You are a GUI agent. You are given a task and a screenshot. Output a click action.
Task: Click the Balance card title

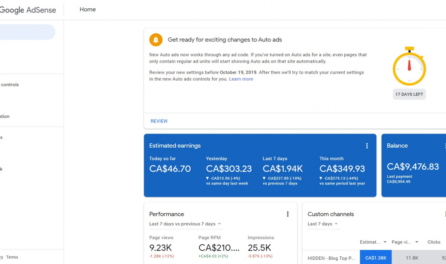(x=397, y=146)
